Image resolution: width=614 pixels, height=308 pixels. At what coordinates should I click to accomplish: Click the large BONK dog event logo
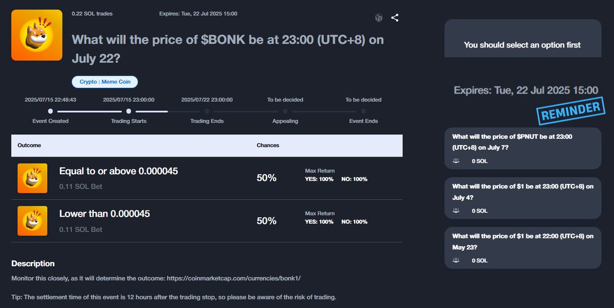37,35
